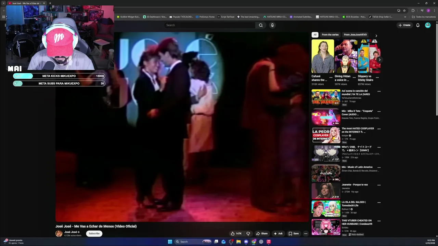Screen dimensions: 438x246
Task: Advance the Shorts shelf with next arrow
Action: point(379,60)
